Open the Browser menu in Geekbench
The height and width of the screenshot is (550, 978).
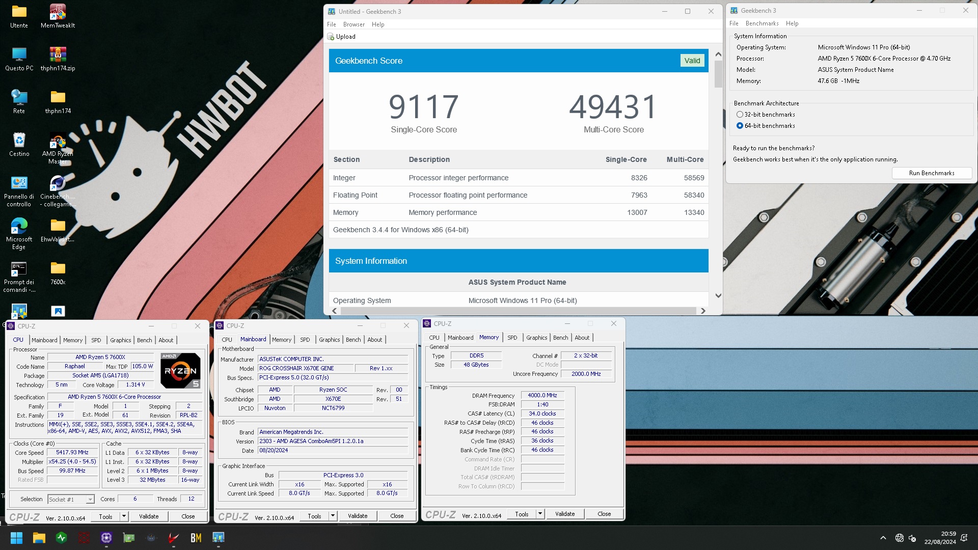[x=354, y=24]
